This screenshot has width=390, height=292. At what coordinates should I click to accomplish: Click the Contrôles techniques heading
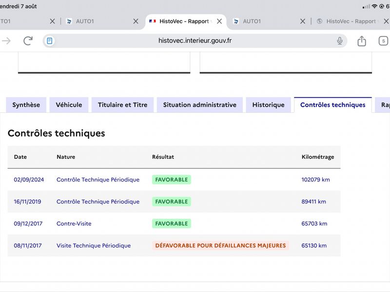click(57, 133)
